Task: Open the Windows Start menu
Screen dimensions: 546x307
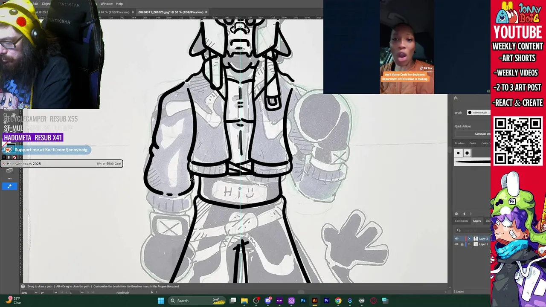Action: (x=161, y=301)
